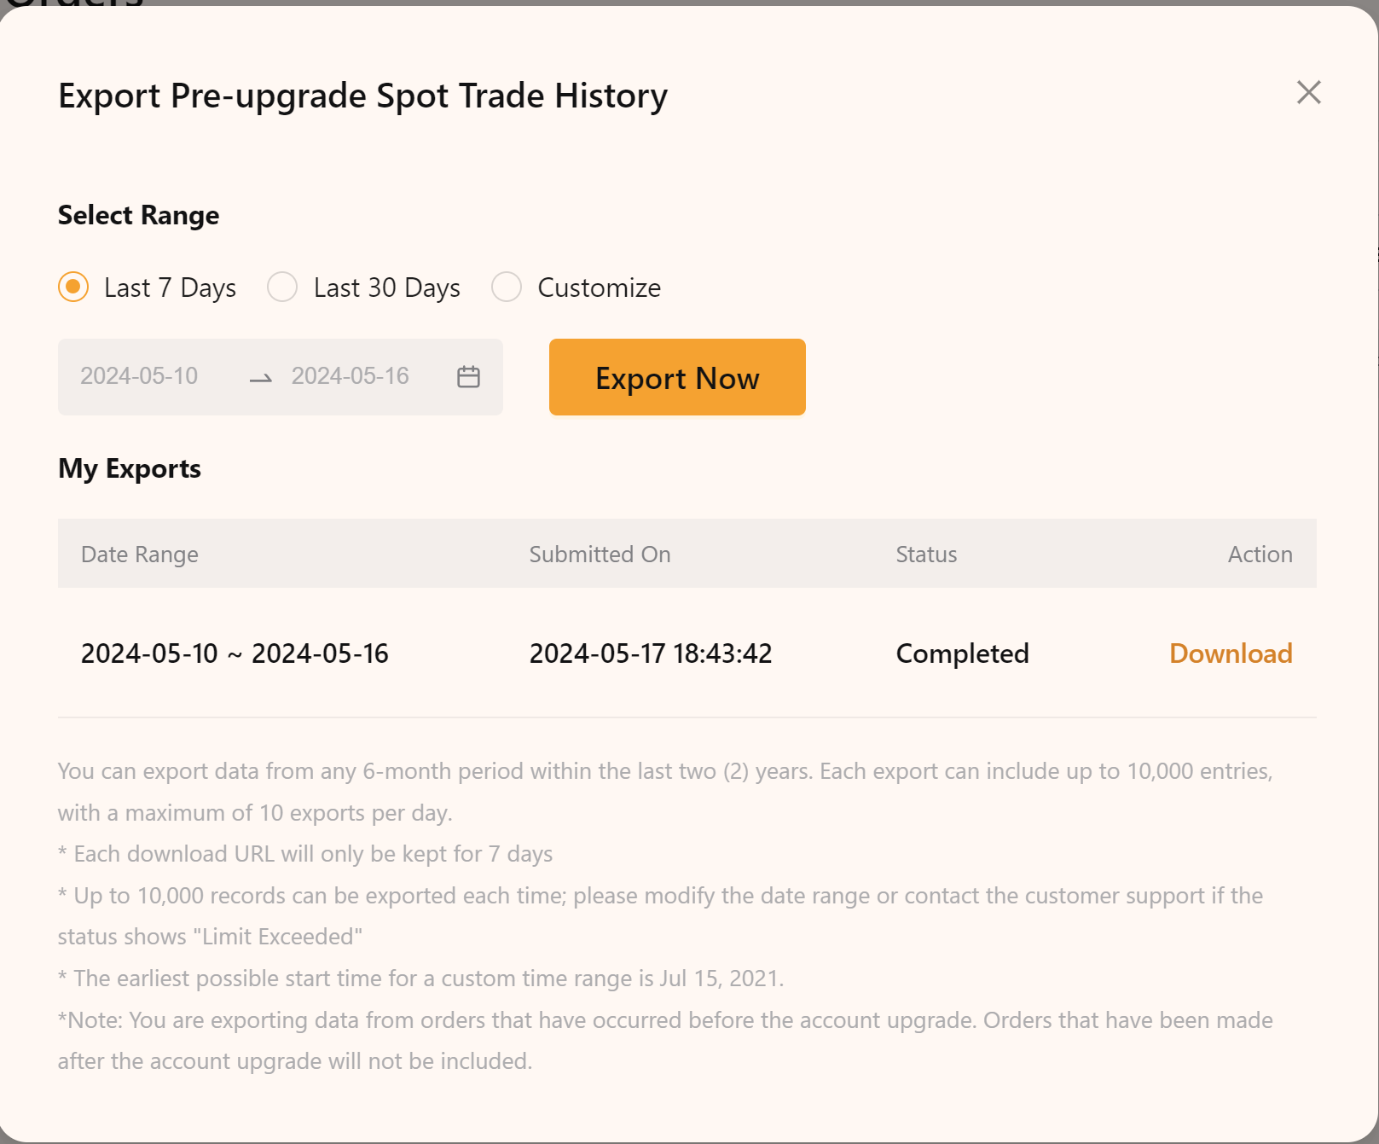Select the Last 7 Days radio button
The width and height of the screenshot is (1379, 1144).
pyautogui.click(x=72, y=287)
